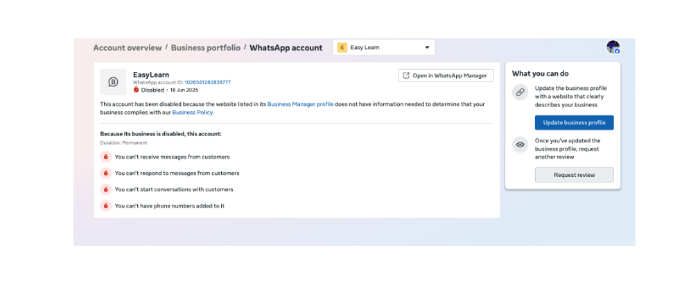Click the Easy Learn label in the portfolio selector
700x300 pixels.
coord(365,47)
